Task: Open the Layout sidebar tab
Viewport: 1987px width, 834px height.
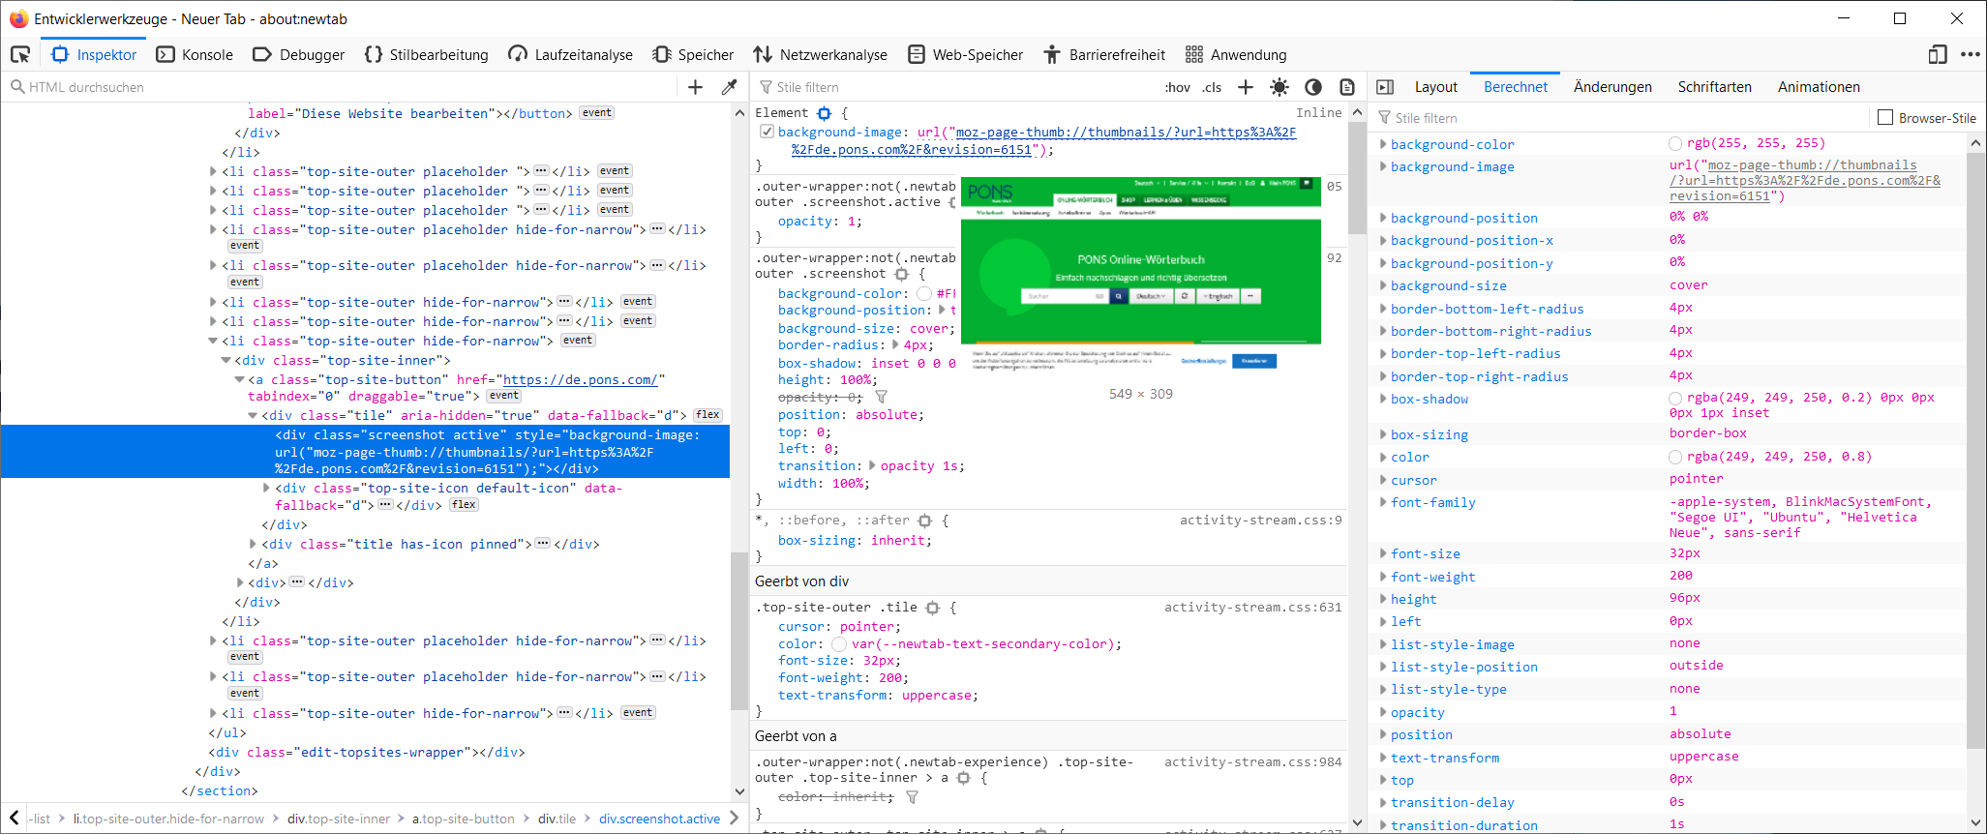Action: pos(1435,87)
